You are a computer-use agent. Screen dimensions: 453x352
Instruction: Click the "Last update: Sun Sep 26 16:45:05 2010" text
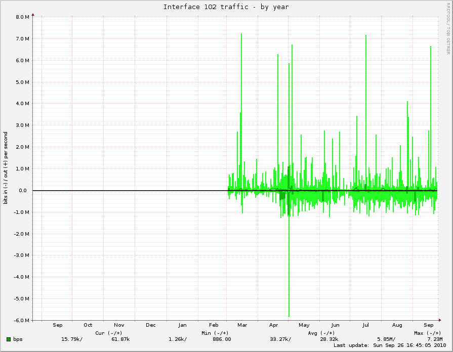390,345
